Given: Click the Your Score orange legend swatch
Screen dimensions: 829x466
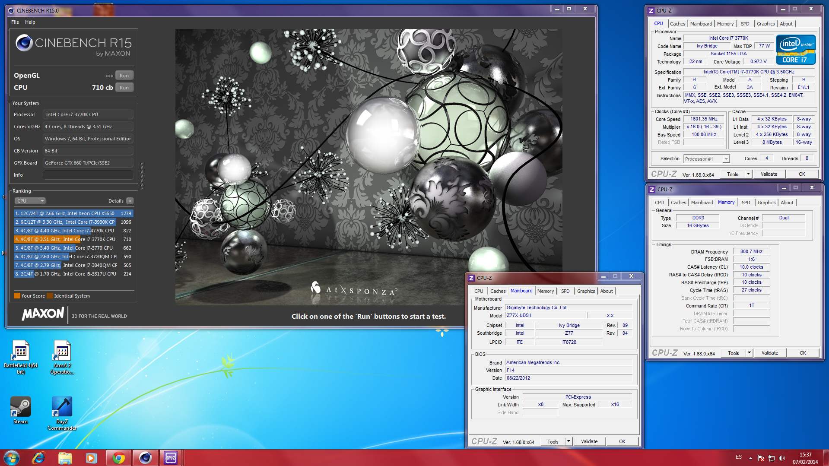Looking at the screenshot, I should pyautogui.click(x=17, y=296).
